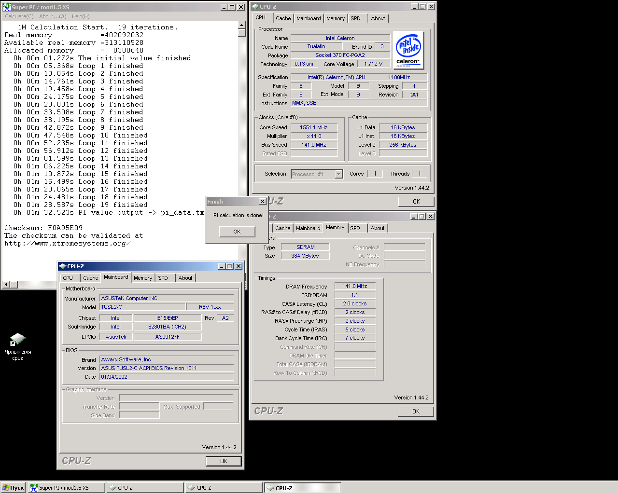The height and width of the screenshot is (494, 618).
Task: Select the Memory tab in Memory window
Action: coord(335,227)
